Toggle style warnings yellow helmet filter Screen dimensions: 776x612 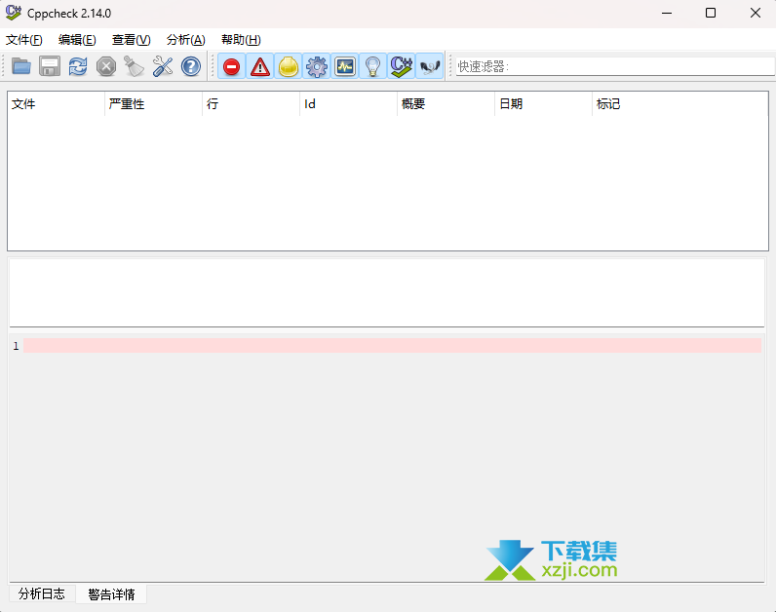coord(288,66)
